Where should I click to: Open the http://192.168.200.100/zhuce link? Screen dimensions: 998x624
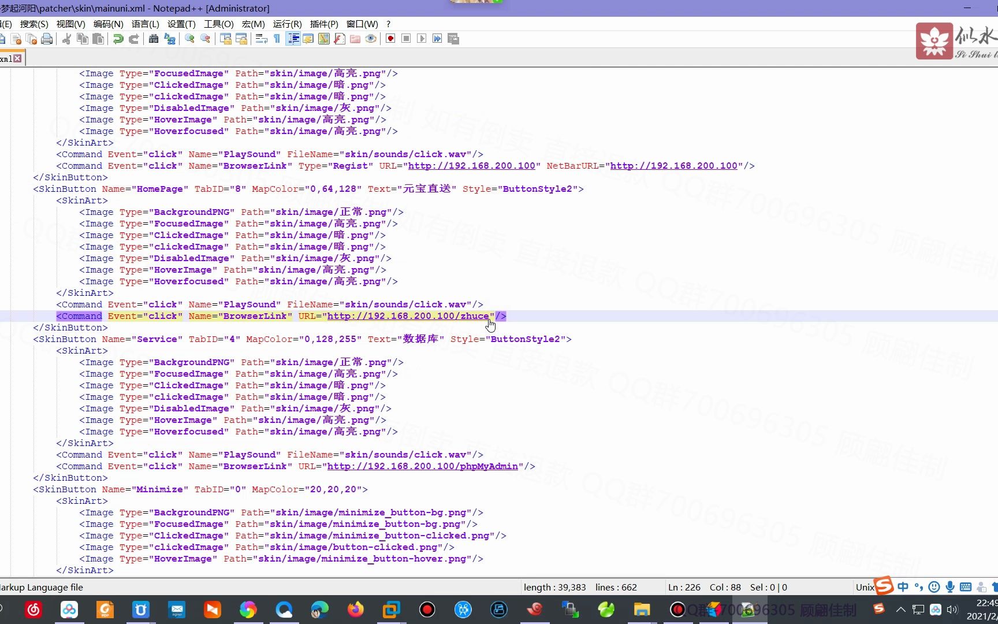pos(408,316)
